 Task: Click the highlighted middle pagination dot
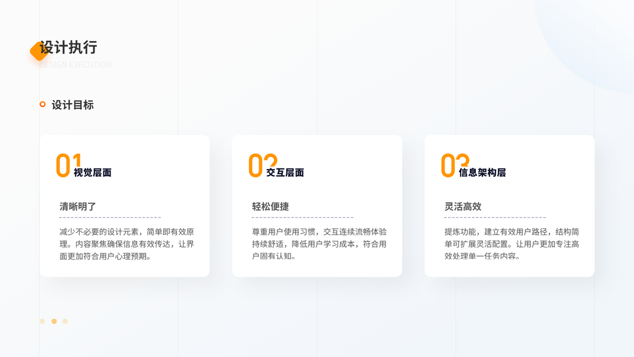point(54,321)
